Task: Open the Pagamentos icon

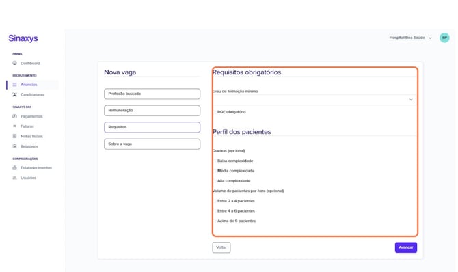Action: 14,116
